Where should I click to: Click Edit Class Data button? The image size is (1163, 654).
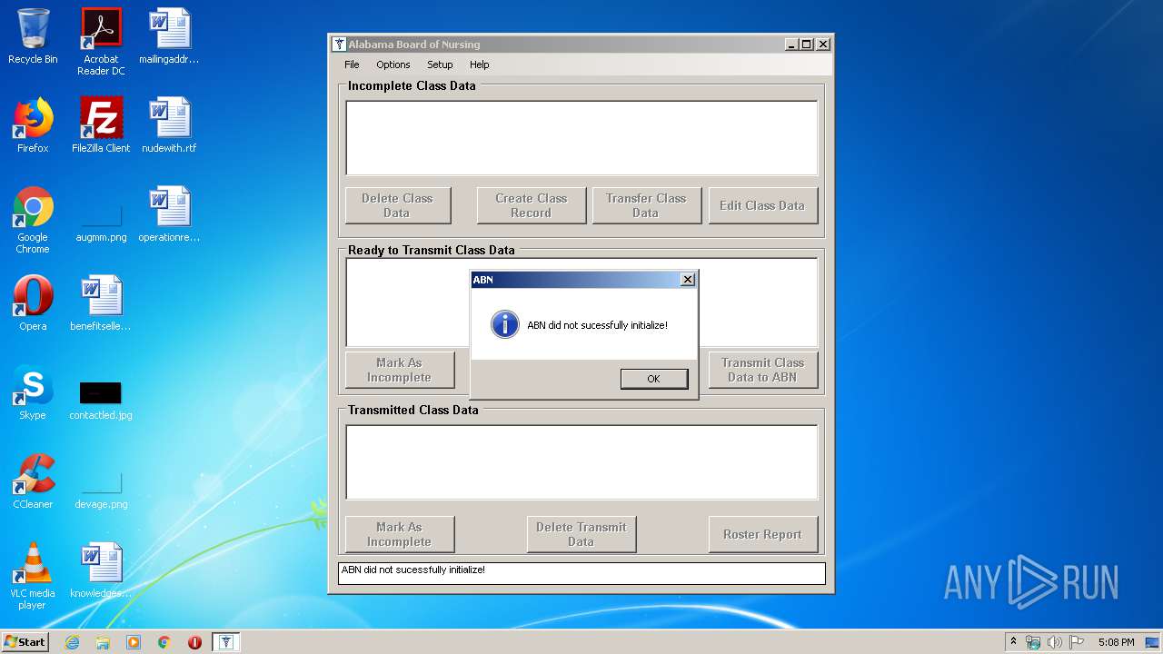click(x=762, y=205)
